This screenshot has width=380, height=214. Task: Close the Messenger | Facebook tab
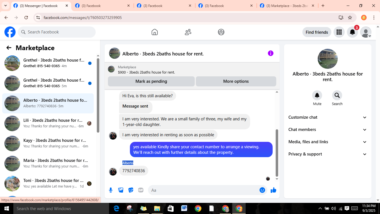pyautogui.click(x=66, y=6)
